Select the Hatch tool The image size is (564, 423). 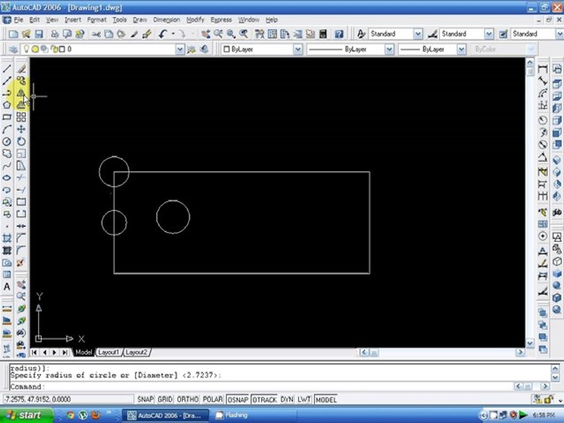coord(7,238)
